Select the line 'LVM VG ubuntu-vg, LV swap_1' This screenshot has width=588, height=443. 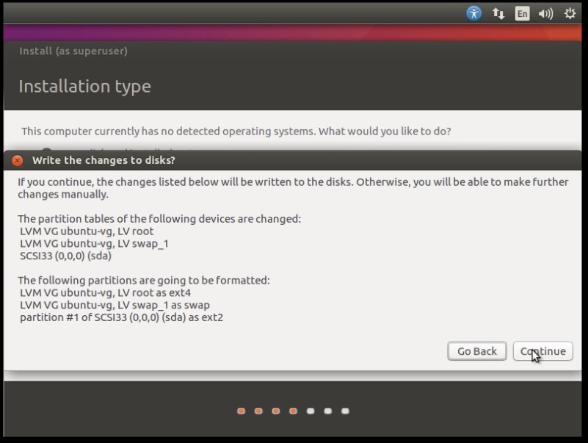click(x=94, y=244)
